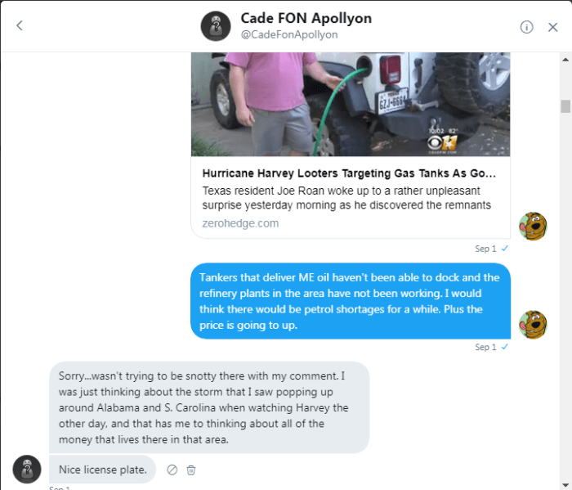Open the @CadeFonApollyon profile handle
Screen dimensions: 572x490
tap(289, 35)
